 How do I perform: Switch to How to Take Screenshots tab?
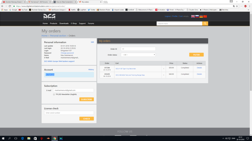click(65, 2)
